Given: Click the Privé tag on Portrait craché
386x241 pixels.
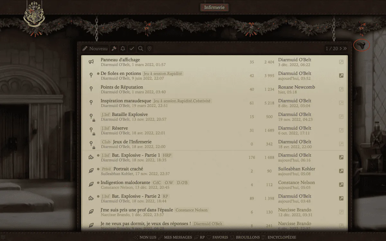Looking at the screenshot, I should (106, 169).
